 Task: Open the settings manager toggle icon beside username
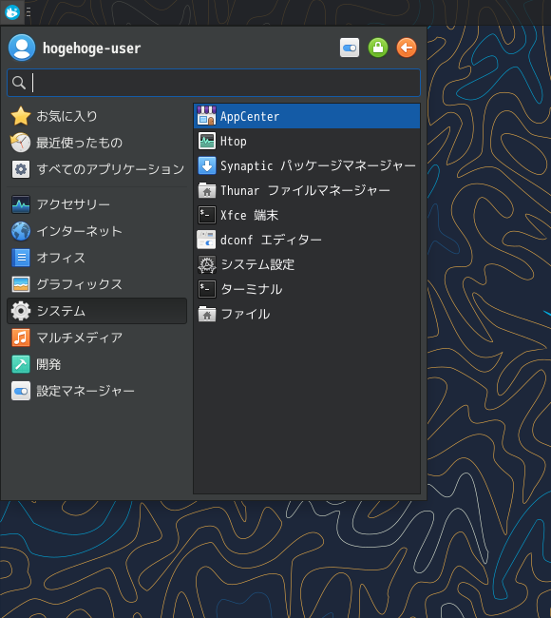point(350,48)
